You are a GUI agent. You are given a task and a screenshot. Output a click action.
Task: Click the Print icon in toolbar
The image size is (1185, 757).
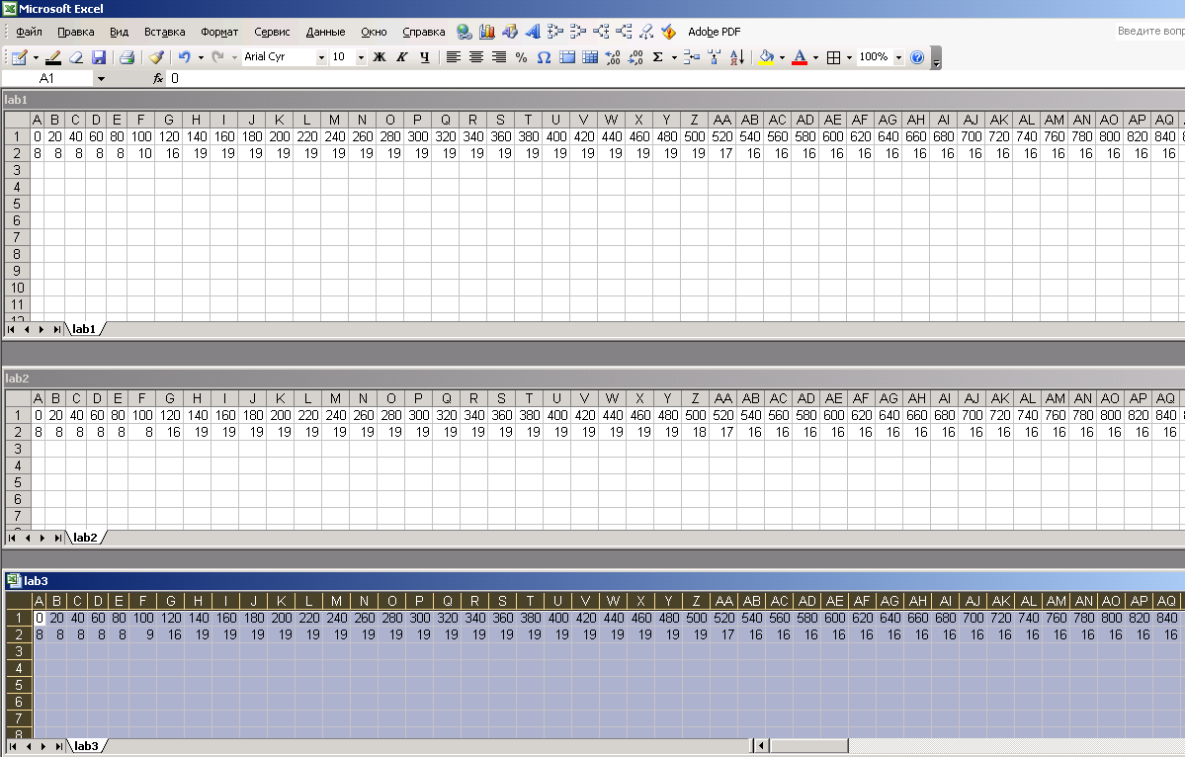(x=127, y=57)
